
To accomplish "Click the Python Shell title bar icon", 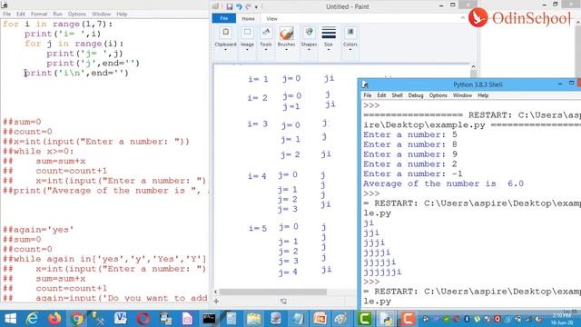I will [x=365, y=84].
